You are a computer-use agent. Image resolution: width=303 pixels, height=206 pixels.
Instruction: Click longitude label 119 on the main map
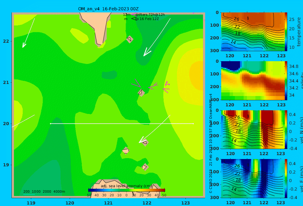coord(31,203)
